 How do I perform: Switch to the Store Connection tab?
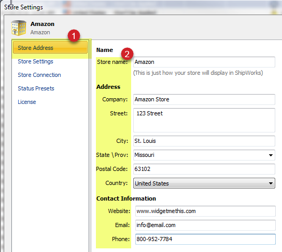pyautogui.click(x=39, y=75)
